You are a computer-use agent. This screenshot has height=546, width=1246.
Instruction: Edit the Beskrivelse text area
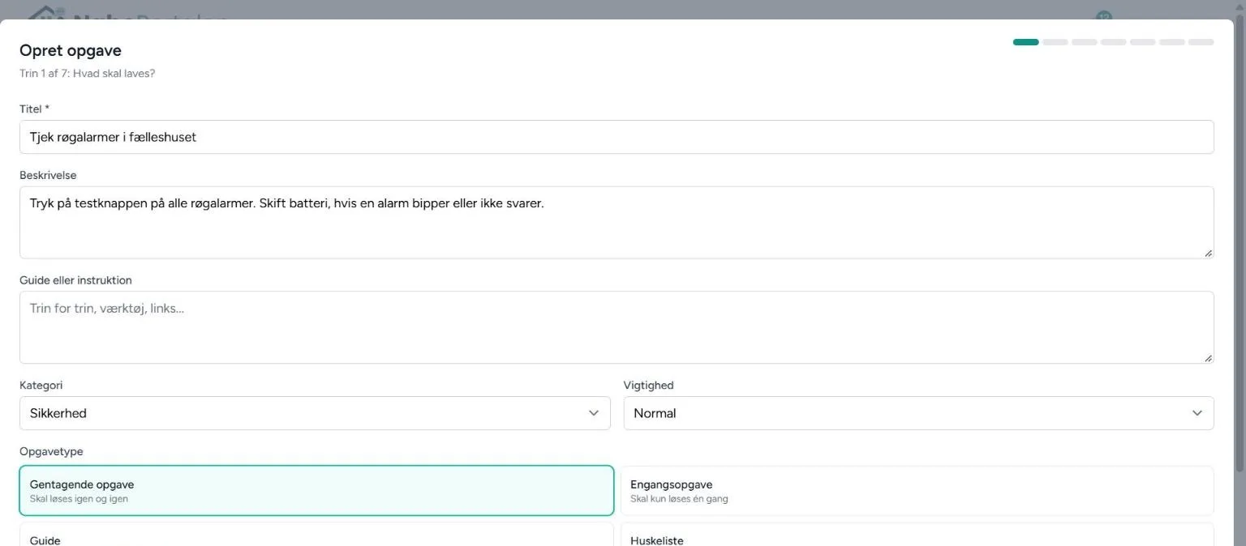coord(617,223)
